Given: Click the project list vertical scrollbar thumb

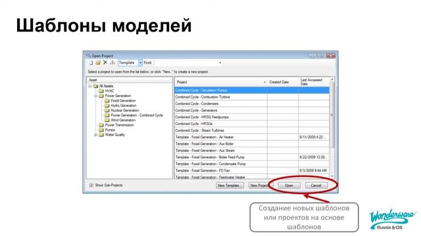Looking at the screenshot, I should [x=332, y=115].
